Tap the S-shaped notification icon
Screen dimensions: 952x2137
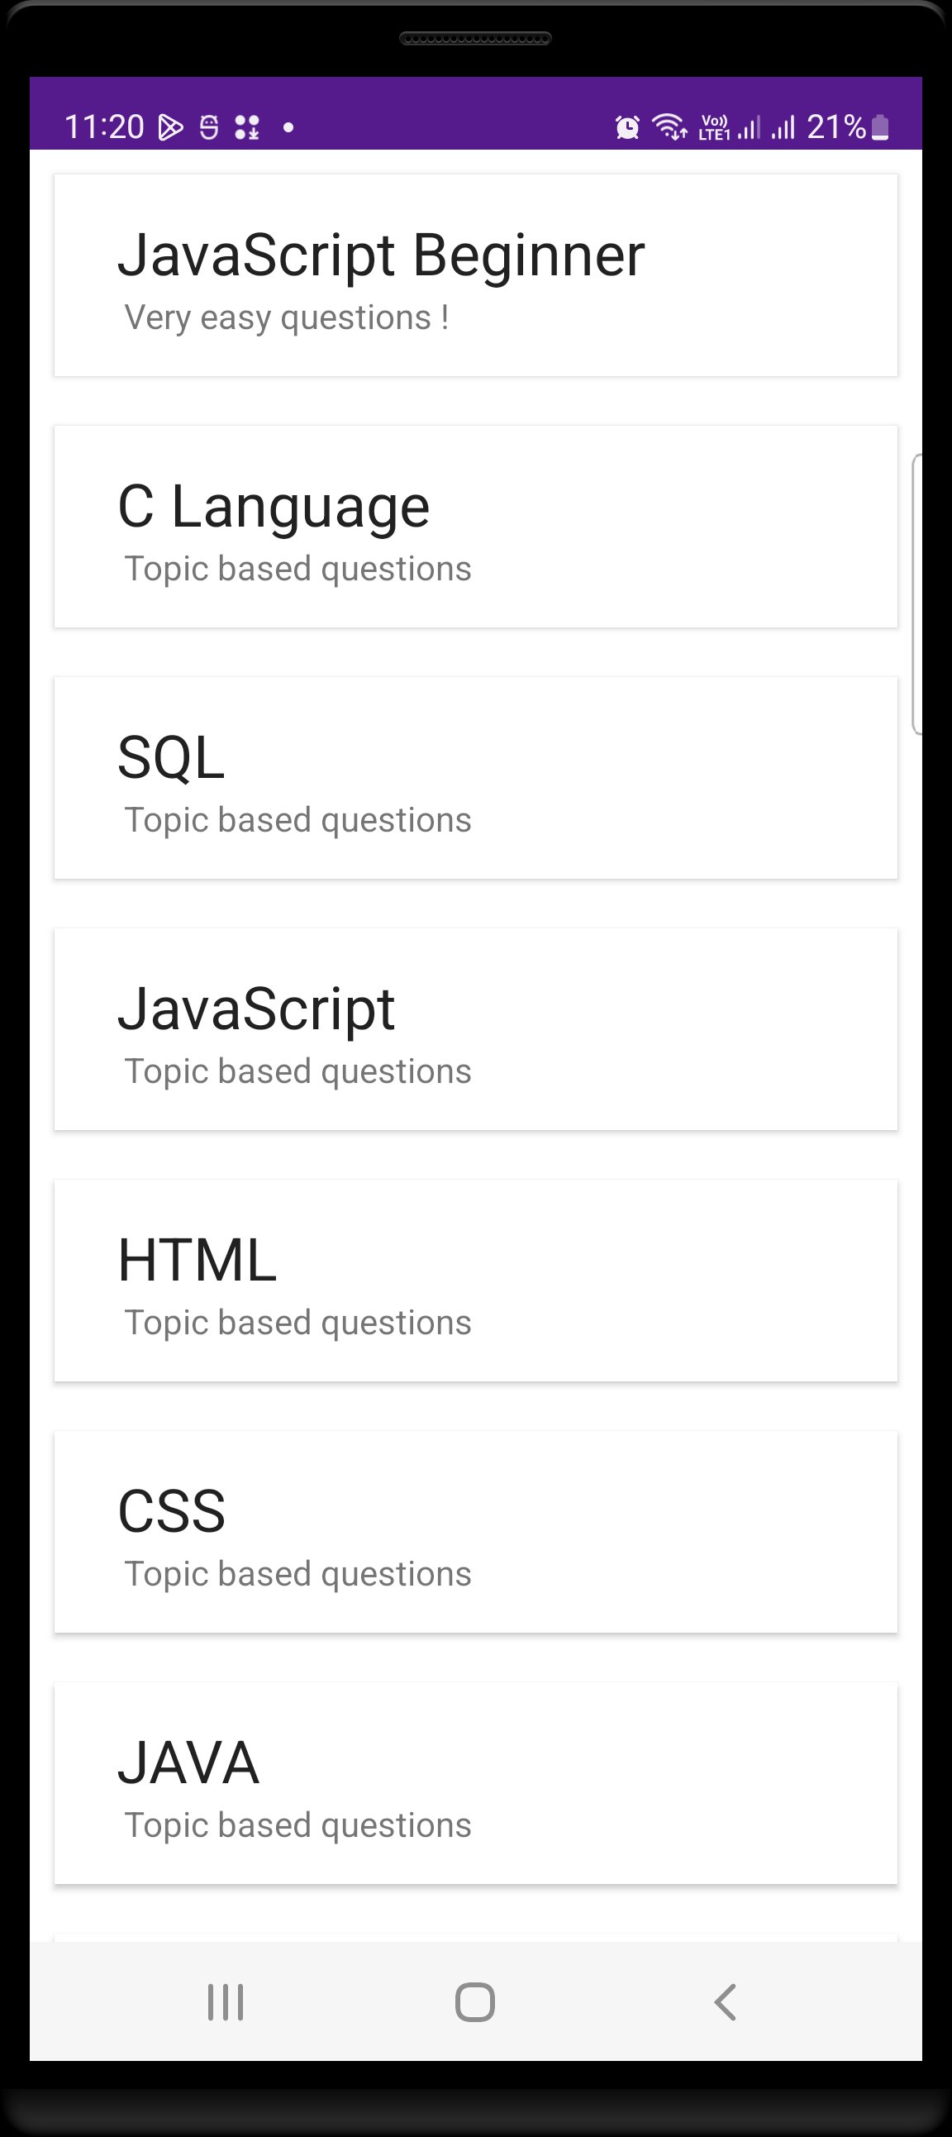(x=209, y=127)
